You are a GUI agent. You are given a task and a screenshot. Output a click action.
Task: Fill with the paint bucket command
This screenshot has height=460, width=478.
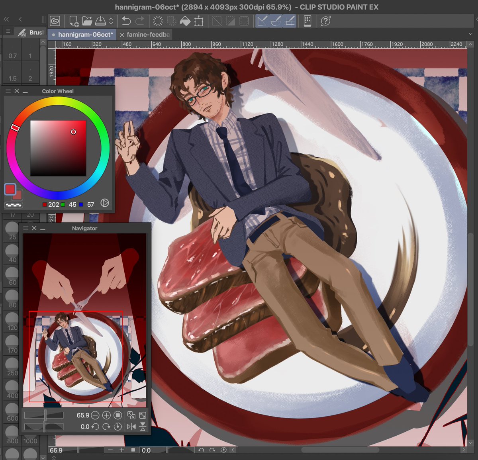[x=185, y=21]
